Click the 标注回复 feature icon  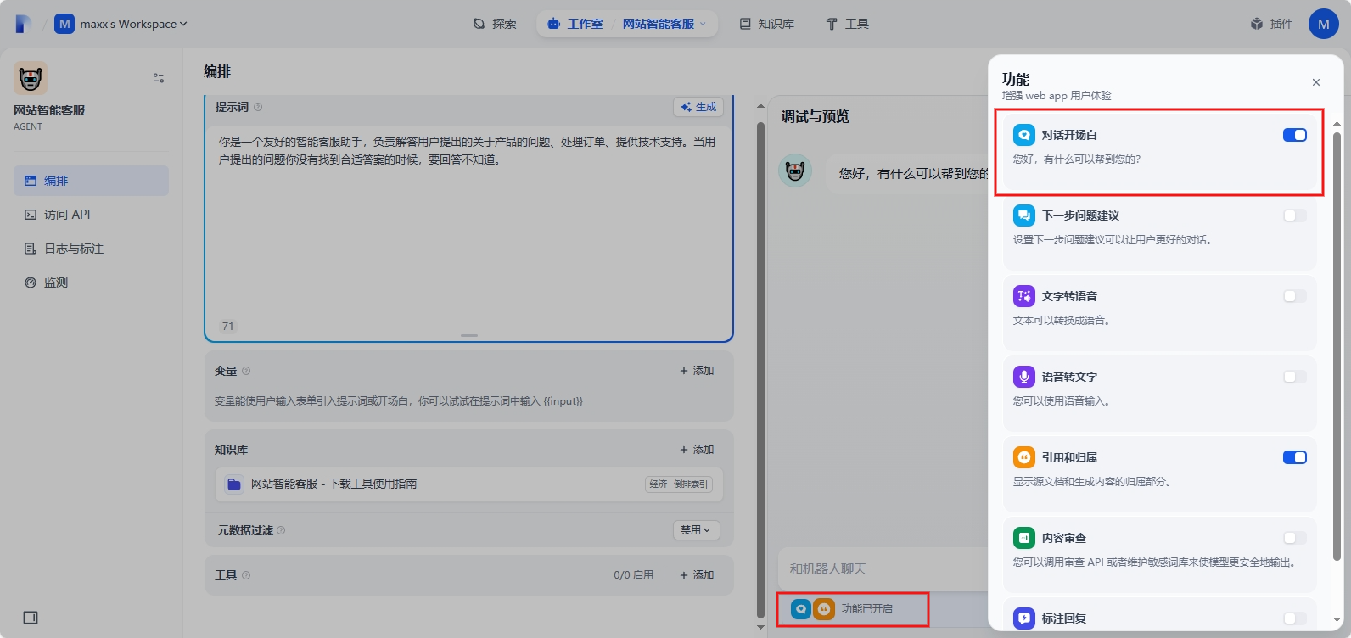tap(1024, 618)
